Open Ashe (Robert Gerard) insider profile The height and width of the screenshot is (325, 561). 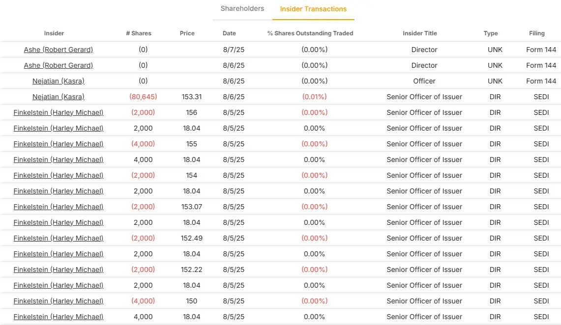pos(58,50)
